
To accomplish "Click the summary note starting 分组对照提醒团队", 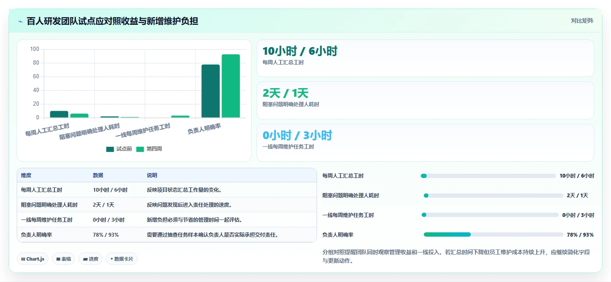I will tap(456, 256).
